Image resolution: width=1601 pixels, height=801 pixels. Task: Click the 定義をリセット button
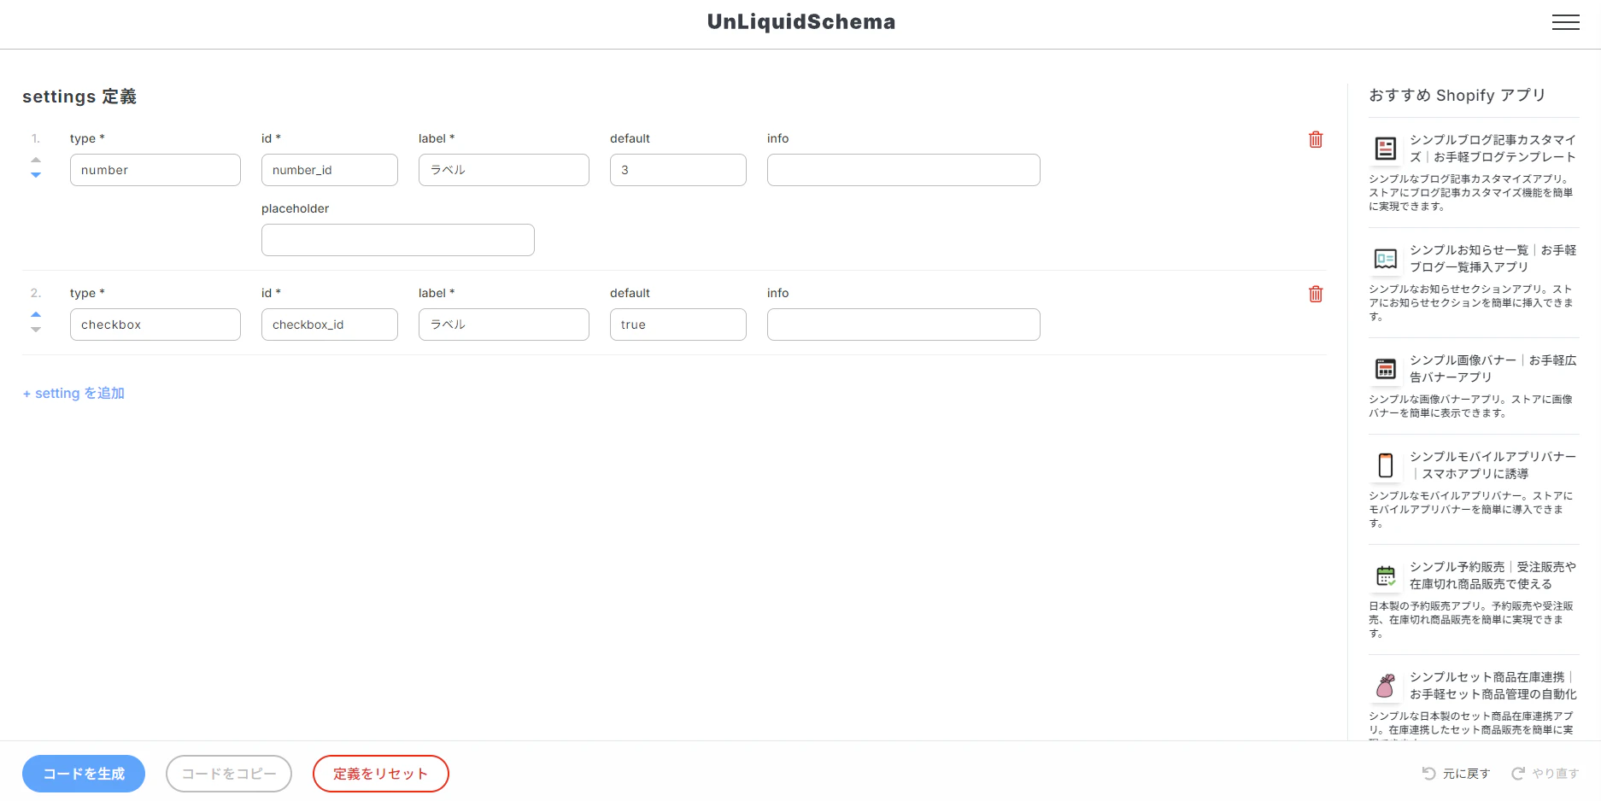(381, 774)
